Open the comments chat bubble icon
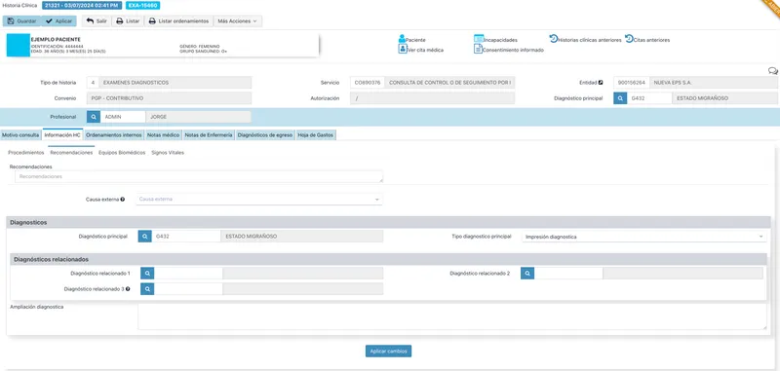 [x=772, y=71]
